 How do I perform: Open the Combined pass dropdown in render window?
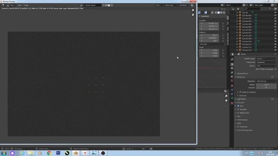point(184,5)
